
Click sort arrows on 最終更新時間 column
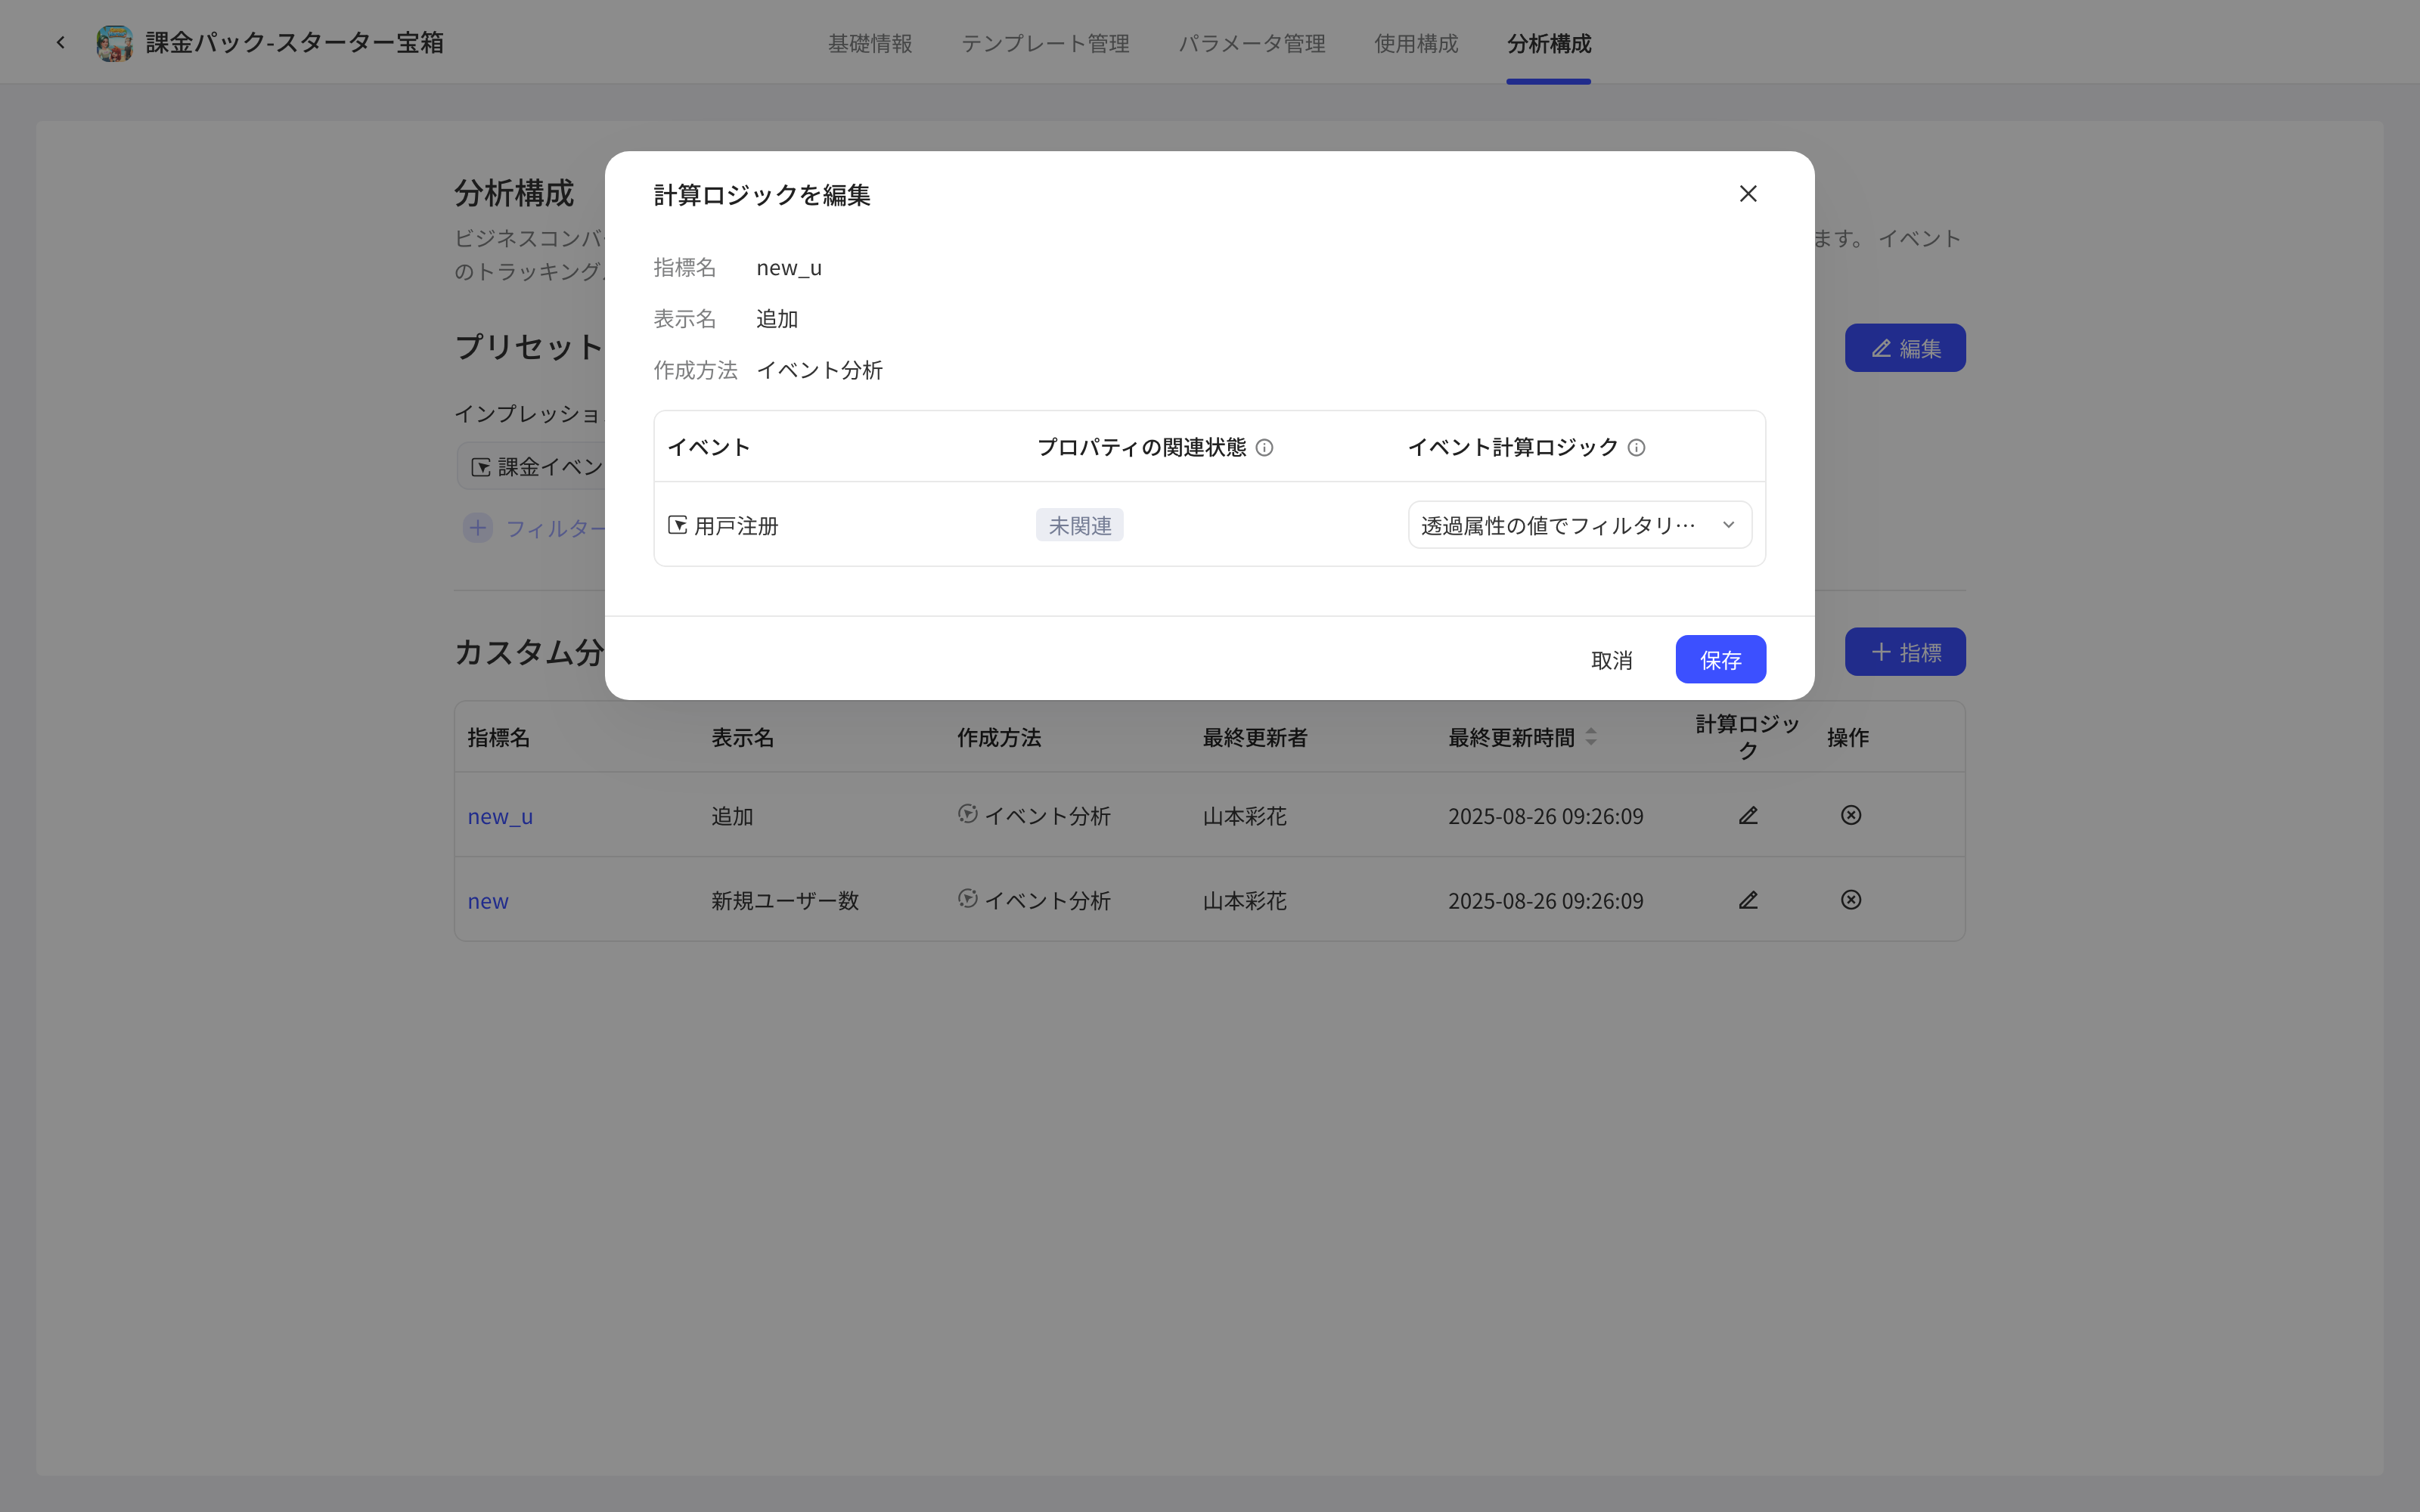coord(1591,737)
